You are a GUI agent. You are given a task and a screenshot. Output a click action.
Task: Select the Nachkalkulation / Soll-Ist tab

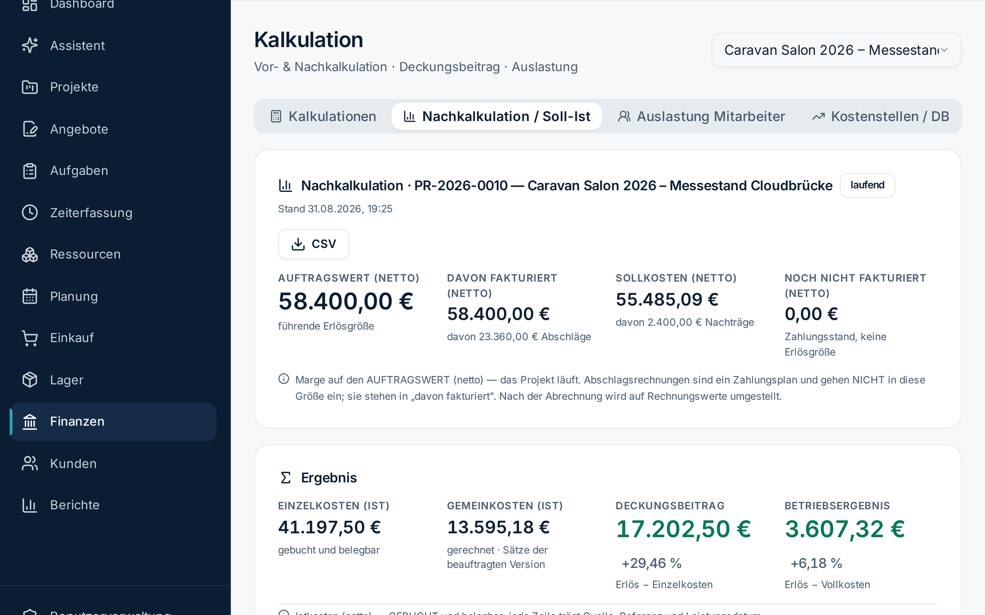point(497,116)
